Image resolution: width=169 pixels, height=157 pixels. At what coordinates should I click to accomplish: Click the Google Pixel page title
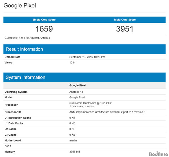(20, 6)
